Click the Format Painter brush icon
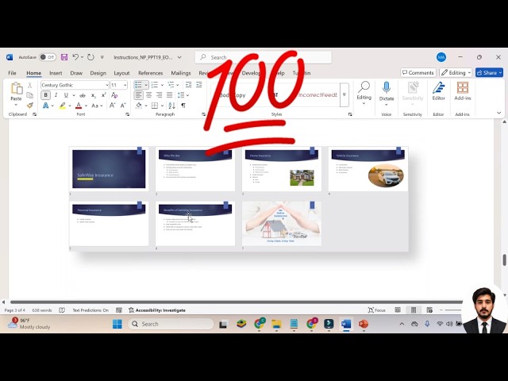This screenshot has height=381, width=508. click(x=30, y=106)
